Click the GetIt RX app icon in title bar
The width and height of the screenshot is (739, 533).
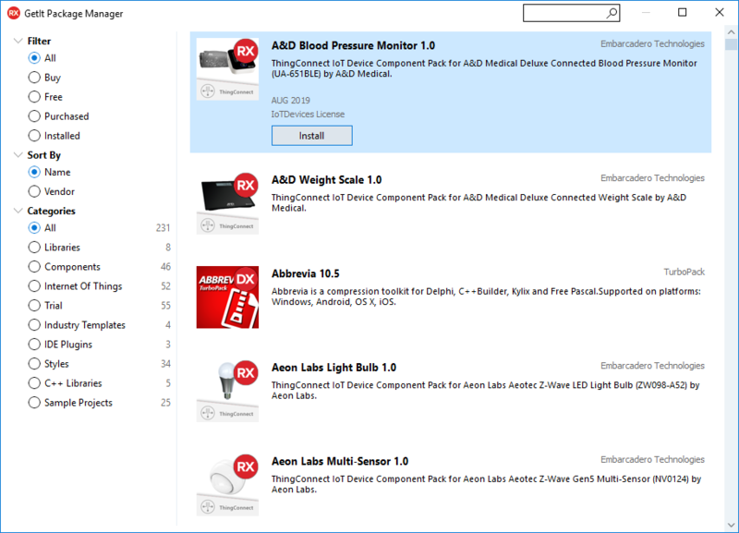tap(14, 13)
